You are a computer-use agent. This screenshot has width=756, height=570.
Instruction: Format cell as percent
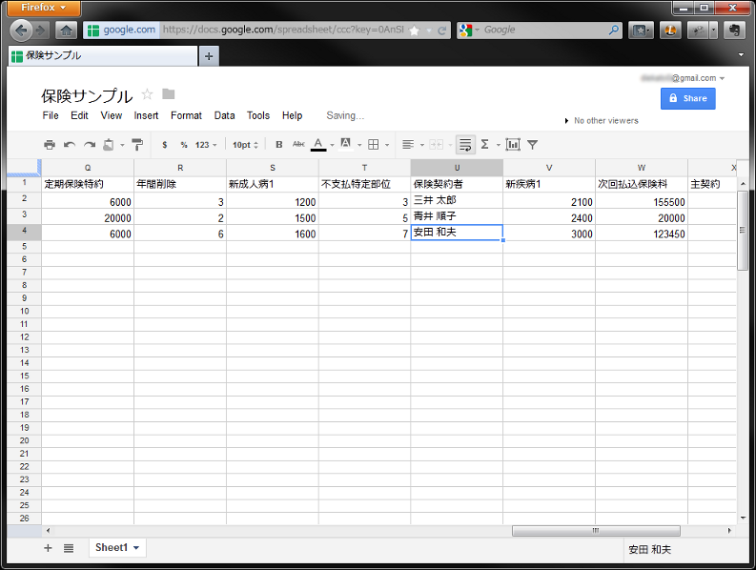(x=184, y=145)
